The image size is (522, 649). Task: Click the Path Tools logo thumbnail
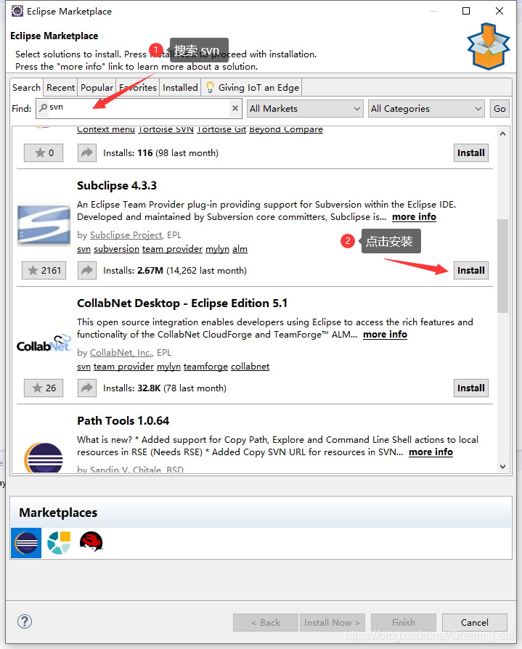[44, 457]
